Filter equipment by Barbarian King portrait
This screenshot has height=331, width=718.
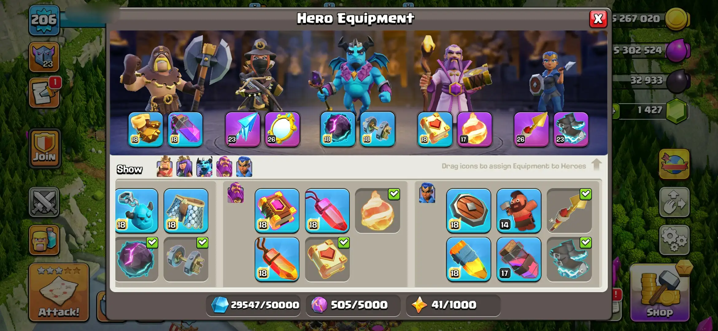coord(164,166)
